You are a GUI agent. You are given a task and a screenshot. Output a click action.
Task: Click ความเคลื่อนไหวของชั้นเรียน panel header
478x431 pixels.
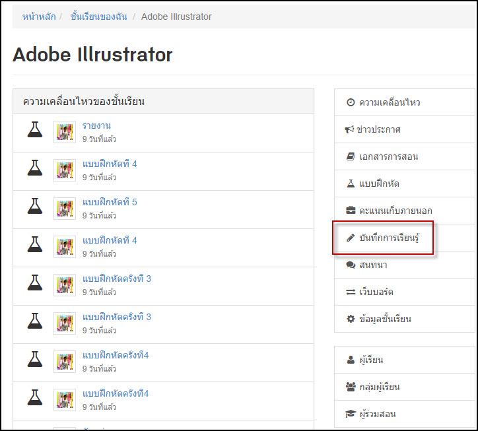click(163, 102)
